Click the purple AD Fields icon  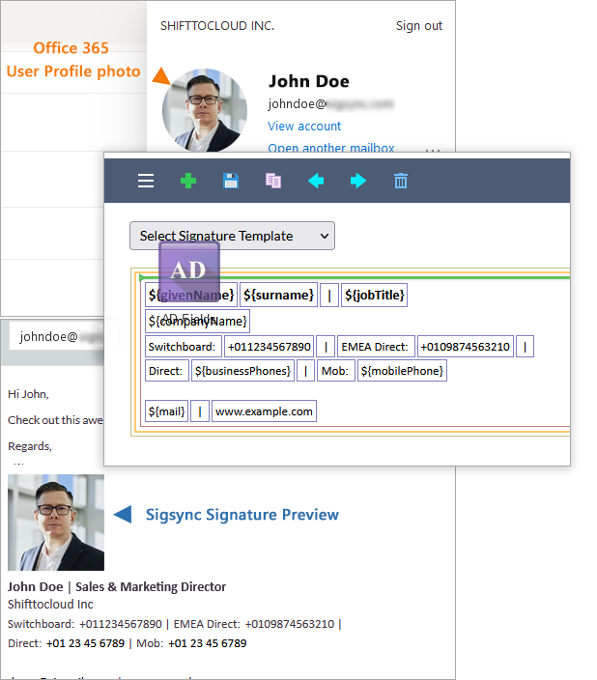pyautogui.click(x=189, y=271)
